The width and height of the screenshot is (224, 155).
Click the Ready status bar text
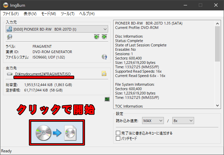tap(6, 151)
